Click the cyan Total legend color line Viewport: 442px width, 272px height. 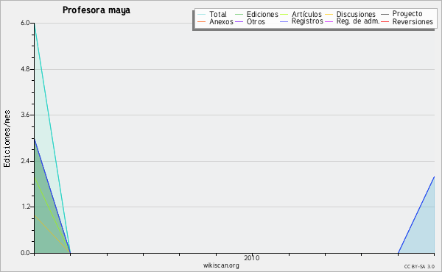coord(202,15)
